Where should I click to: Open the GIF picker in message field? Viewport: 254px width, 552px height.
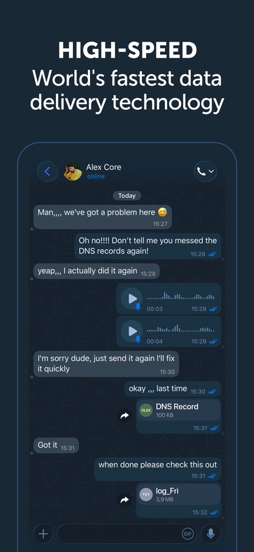[x=188, y=534]
